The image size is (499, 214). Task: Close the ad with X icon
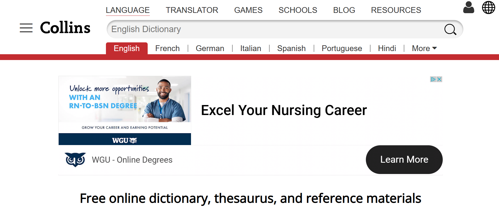(439, 79)
